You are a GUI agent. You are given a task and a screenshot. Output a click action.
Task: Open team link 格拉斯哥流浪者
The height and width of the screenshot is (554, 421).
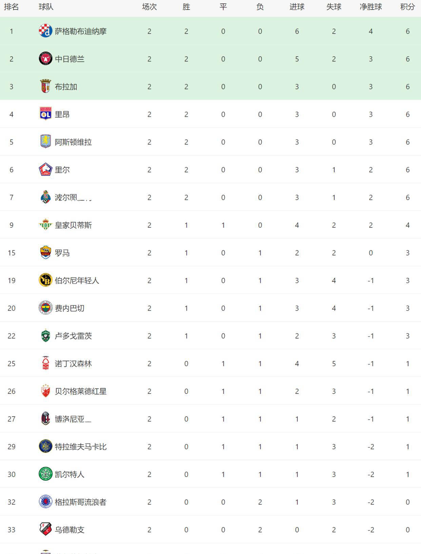pyautogui.click(x=81, y=502)
